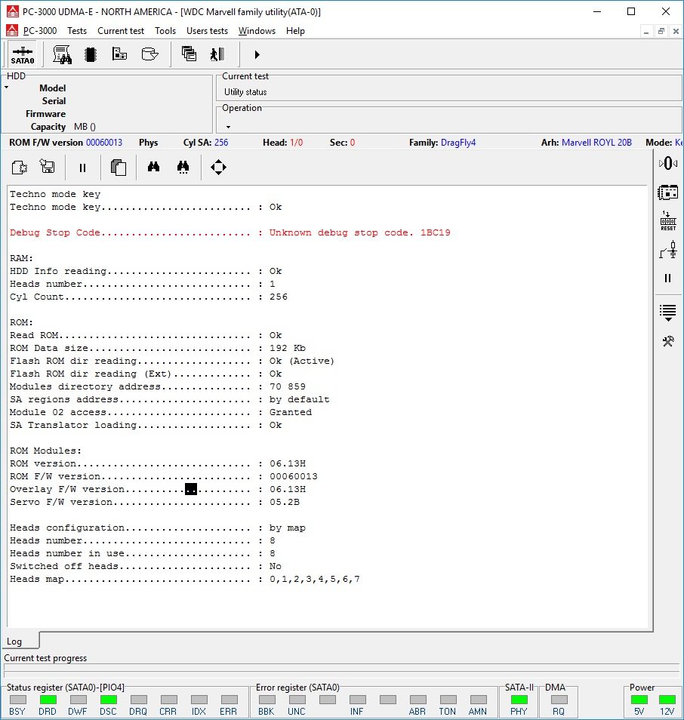Click the microchip ROM icon in toolbar

pyautogui.click(x=91, y=54)
